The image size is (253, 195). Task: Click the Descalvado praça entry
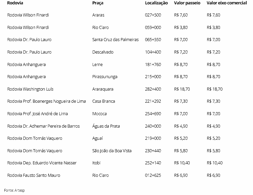coord(103,52)
